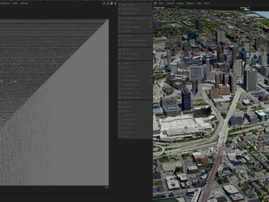Start Interactive Mapping play icon
The width and height of the screenshot is (269, 202).
pyautogui.click(x=120, y=40)
